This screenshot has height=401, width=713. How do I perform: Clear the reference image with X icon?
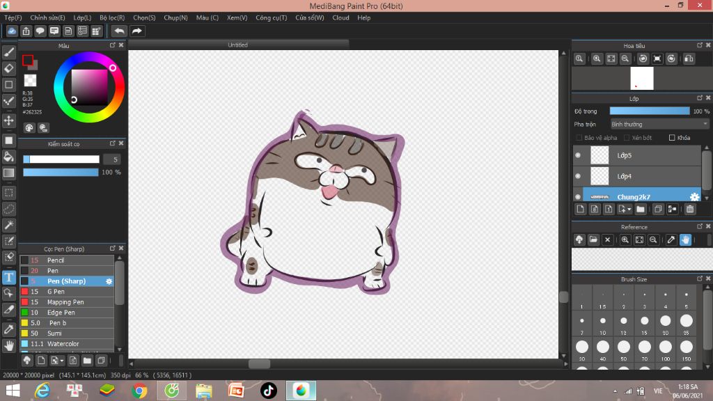click(607, 239)
